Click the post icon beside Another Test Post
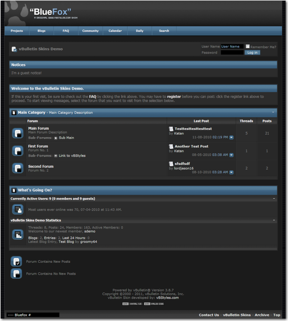The width and height of the screenshot is (288, 321). [171, 146]
